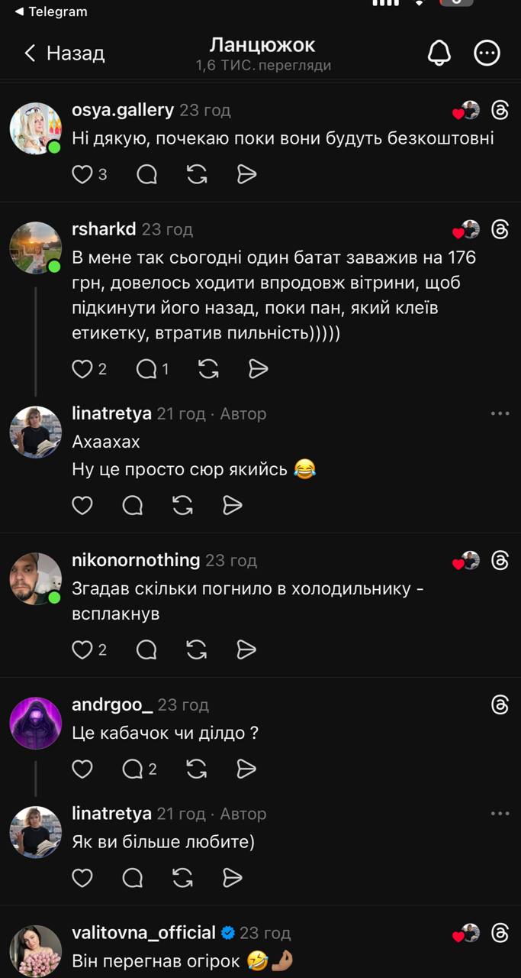Like the nikonornothing comment
Viewport: 521px width, 978px height.
coord(82,649)
